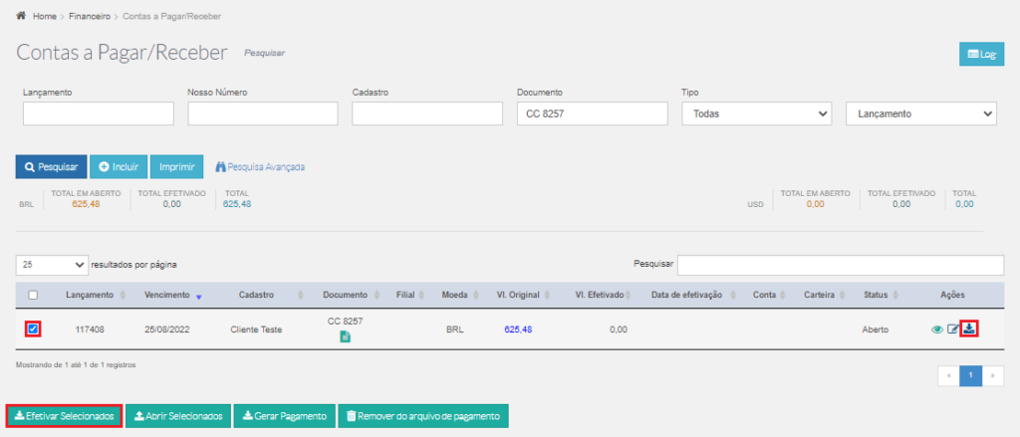Select page 1 in pagination
The height and width of the screenshot is (437, 1020).
[x=970, y=376]
